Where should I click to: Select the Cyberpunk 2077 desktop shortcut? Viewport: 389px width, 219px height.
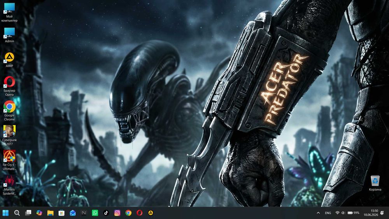click(x=9, y=135)
